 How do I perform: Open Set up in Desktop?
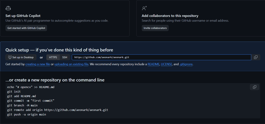21,57
